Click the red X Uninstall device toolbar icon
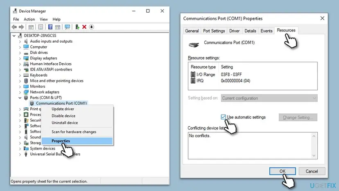 tap(84, 27)
